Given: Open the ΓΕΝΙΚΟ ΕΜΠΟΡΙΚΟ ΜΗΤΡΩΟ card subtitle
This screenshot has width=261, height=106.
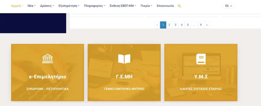Looking at the screenshot, I should click(124, 89).
